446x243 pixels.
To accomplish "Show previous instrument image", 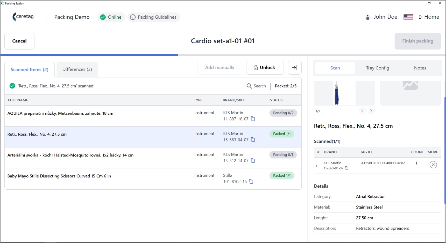I will (x=362, y=111).
